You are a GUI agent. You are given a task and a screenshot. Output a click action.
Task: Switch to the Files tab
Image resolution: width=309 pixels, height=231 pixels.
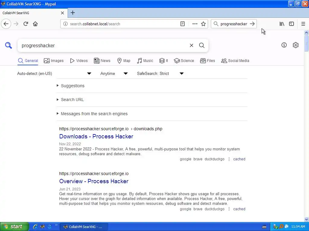tap(208, 61)
